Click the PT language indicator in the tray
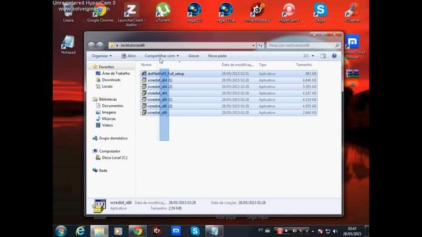The image size is (422, 237). [x=260, y=230]
